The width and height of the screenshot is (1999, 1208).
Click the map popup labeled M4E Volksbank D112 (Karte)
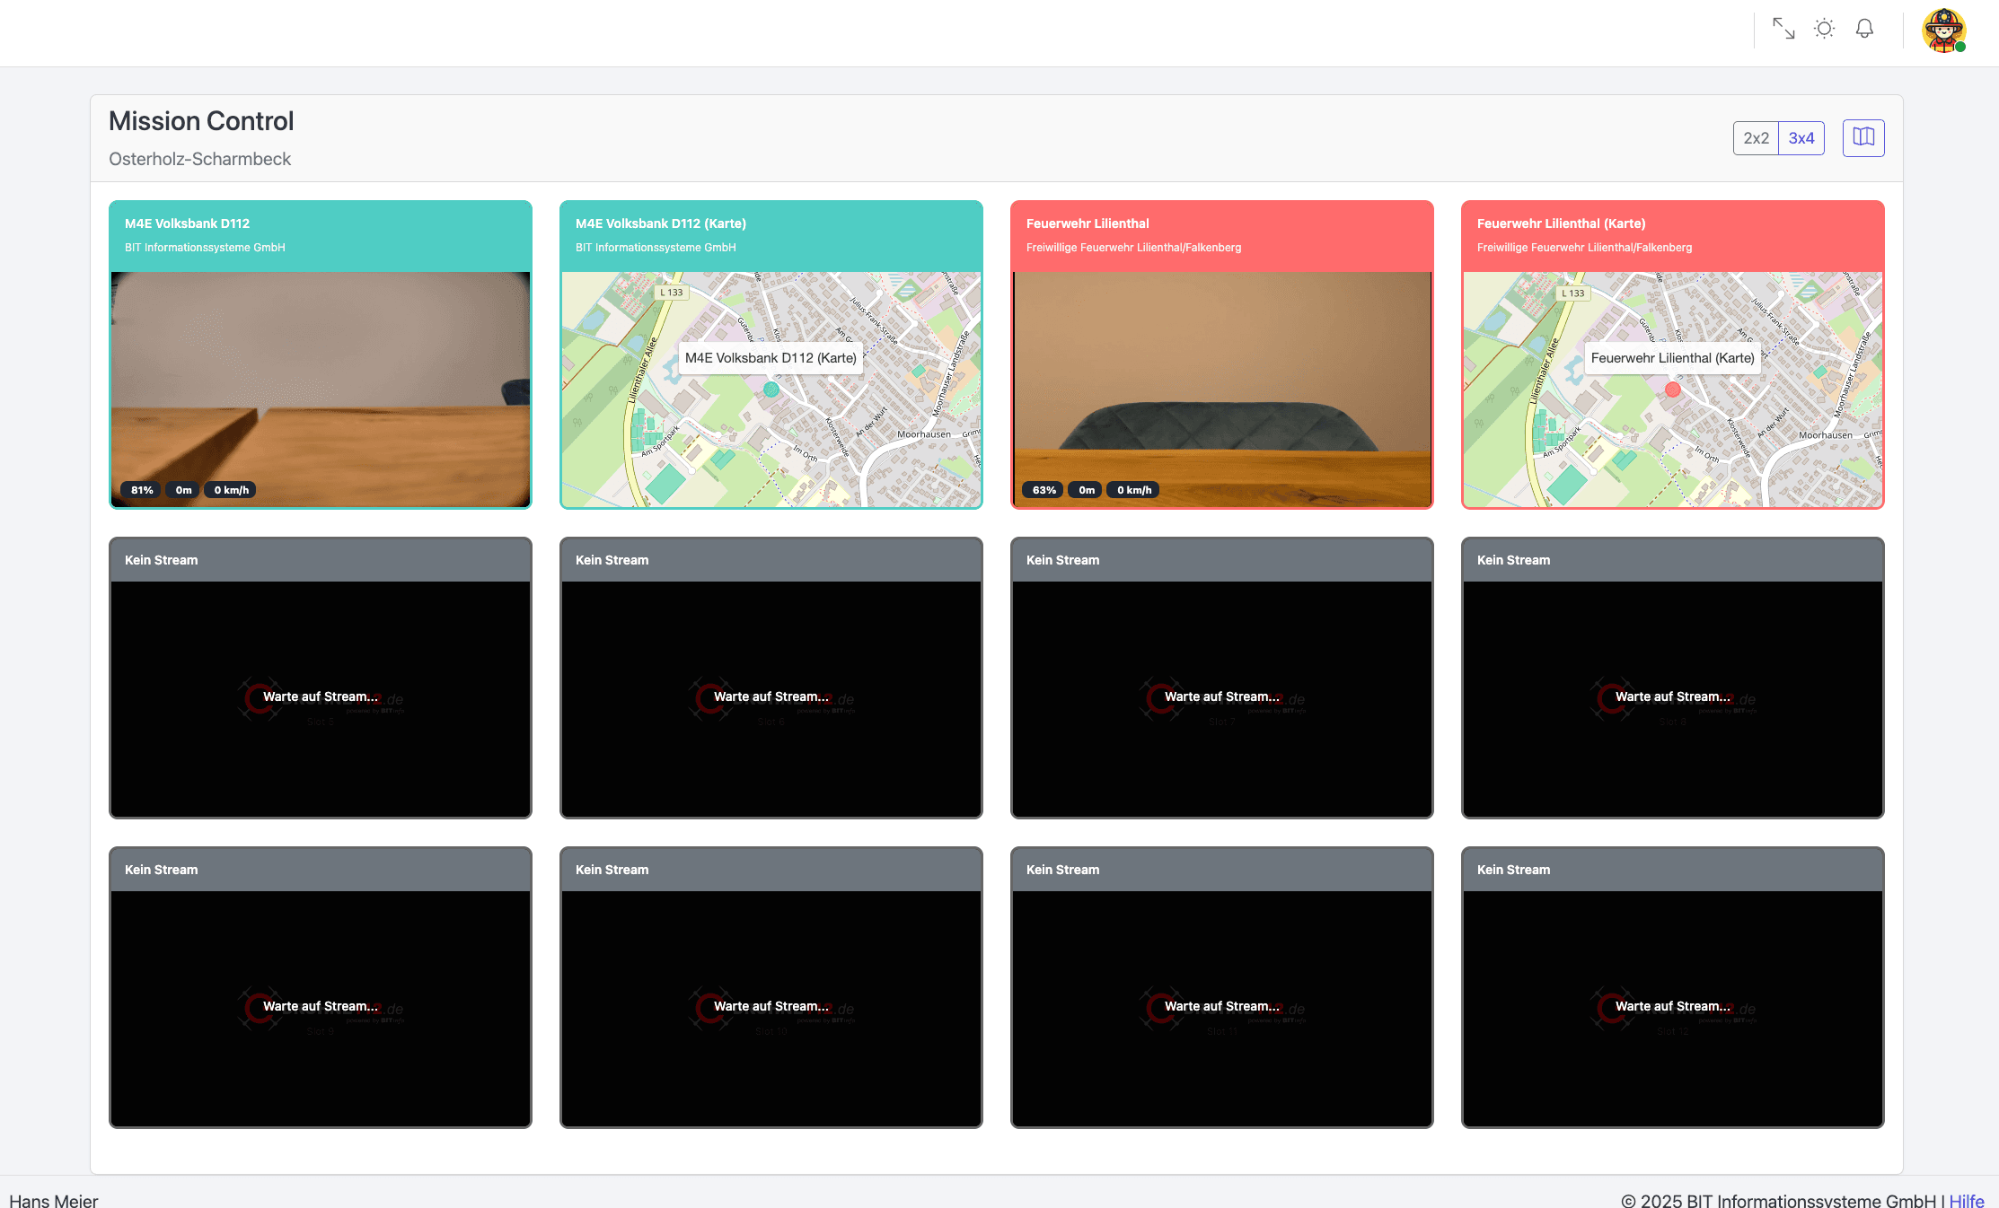pyautogui.click(x=771, y=357)
